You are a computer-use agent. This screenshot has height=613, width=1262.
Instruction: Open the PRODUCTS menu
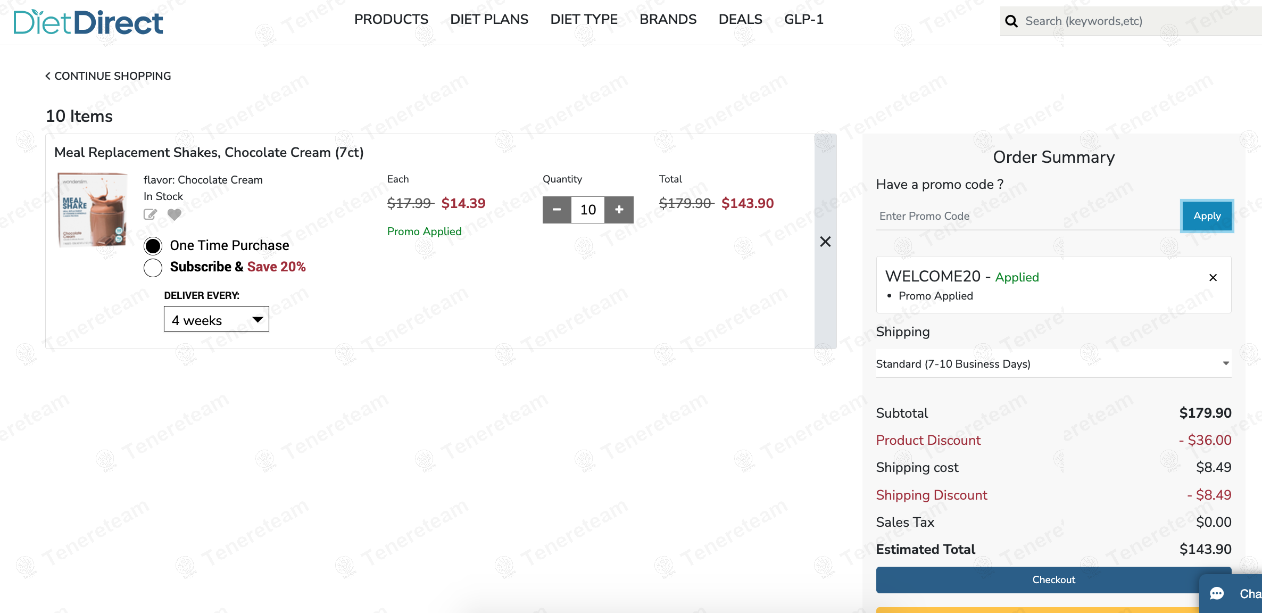391,20
